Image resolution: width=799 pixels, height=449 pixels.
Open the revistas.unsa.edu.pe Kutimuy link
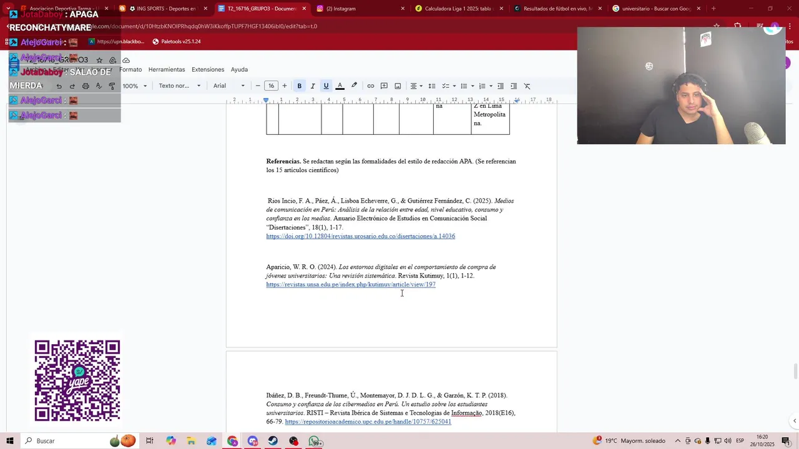click(351, 284)
